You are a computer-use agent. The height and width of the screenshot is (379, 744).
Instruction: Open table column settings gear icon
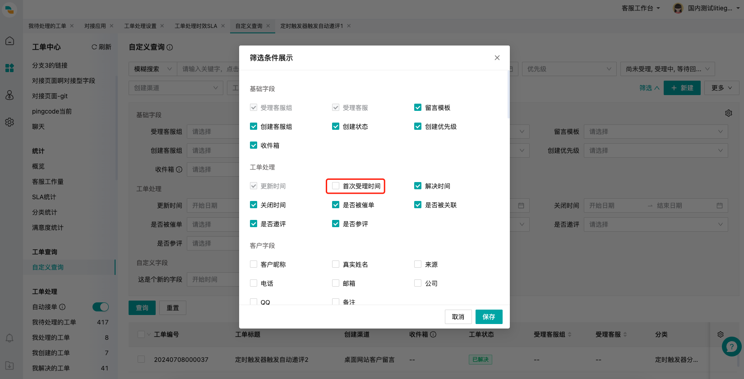point(721,334)
